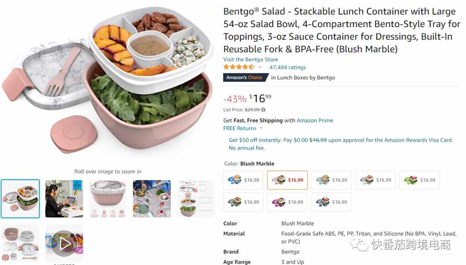The height and width of the screenshot is (265, 466).
Task: Play the product video thumbnail
Action: [x=64, y=243]
